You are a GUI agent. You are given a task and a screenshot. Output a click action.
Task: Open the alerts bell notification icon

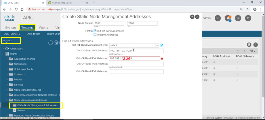[228, 18]
